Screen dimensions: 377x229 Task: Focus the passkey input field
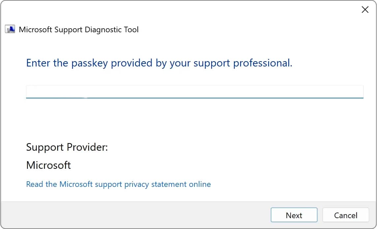pos(194,91)
